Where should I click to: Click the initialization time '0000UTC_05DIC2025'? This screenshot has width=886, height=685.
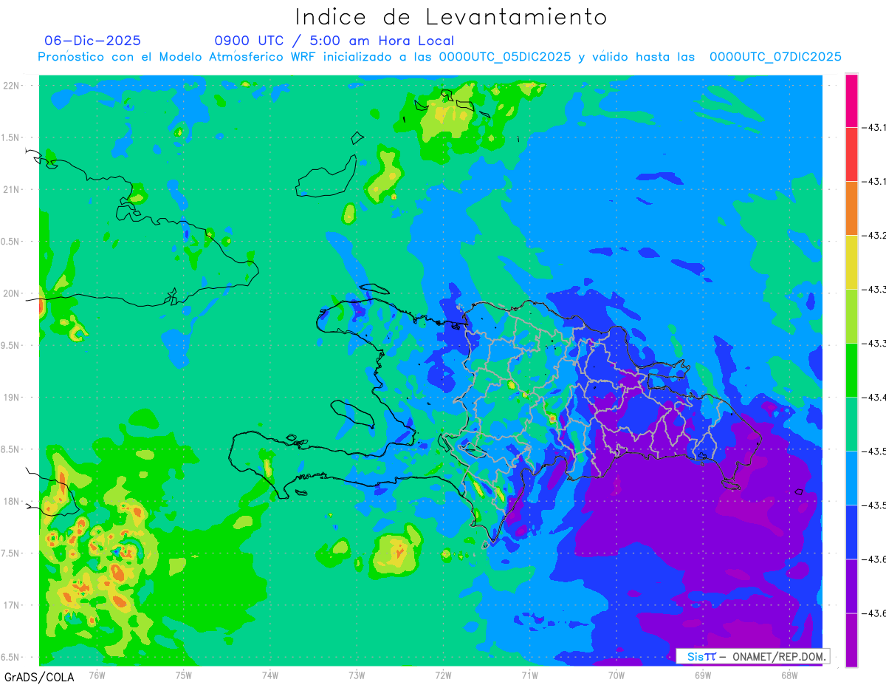(505, 57)
